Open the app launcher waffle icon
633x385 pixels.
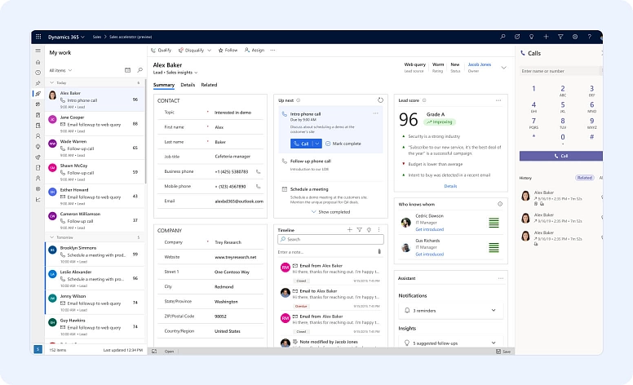pos(38,37)
